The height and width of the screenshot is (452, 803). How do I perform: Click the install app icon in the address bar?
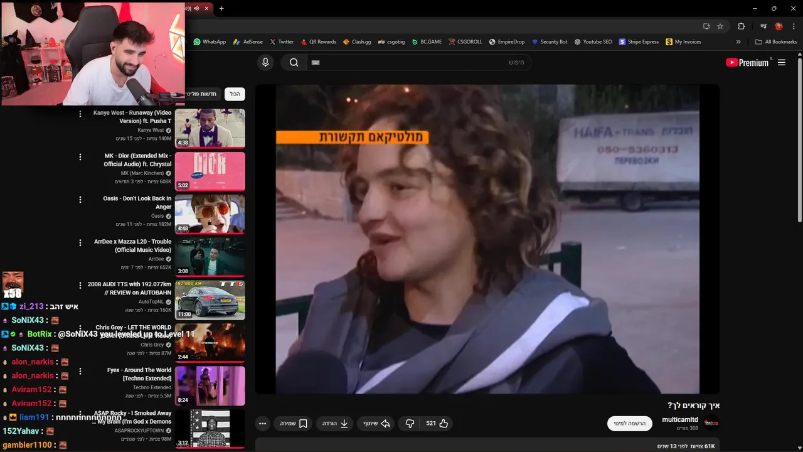(x=706, y=26)
